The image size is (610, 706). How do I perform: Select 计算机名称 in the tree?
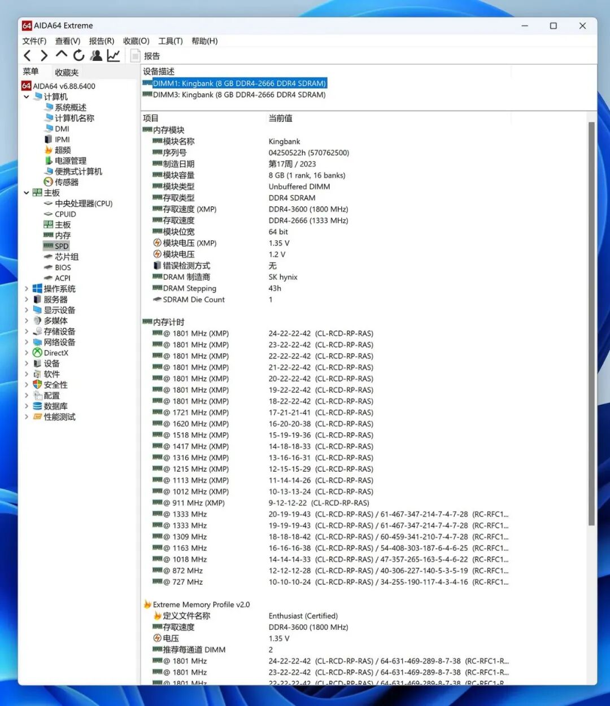[69, 118]
